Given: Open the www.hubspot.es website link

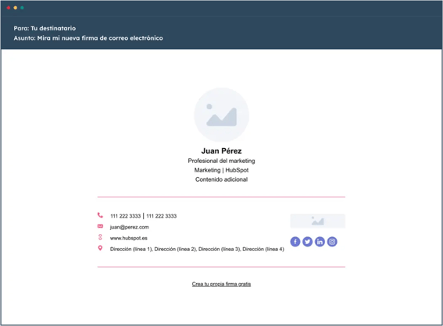Looking at the screenshot, I should (129, 238).
